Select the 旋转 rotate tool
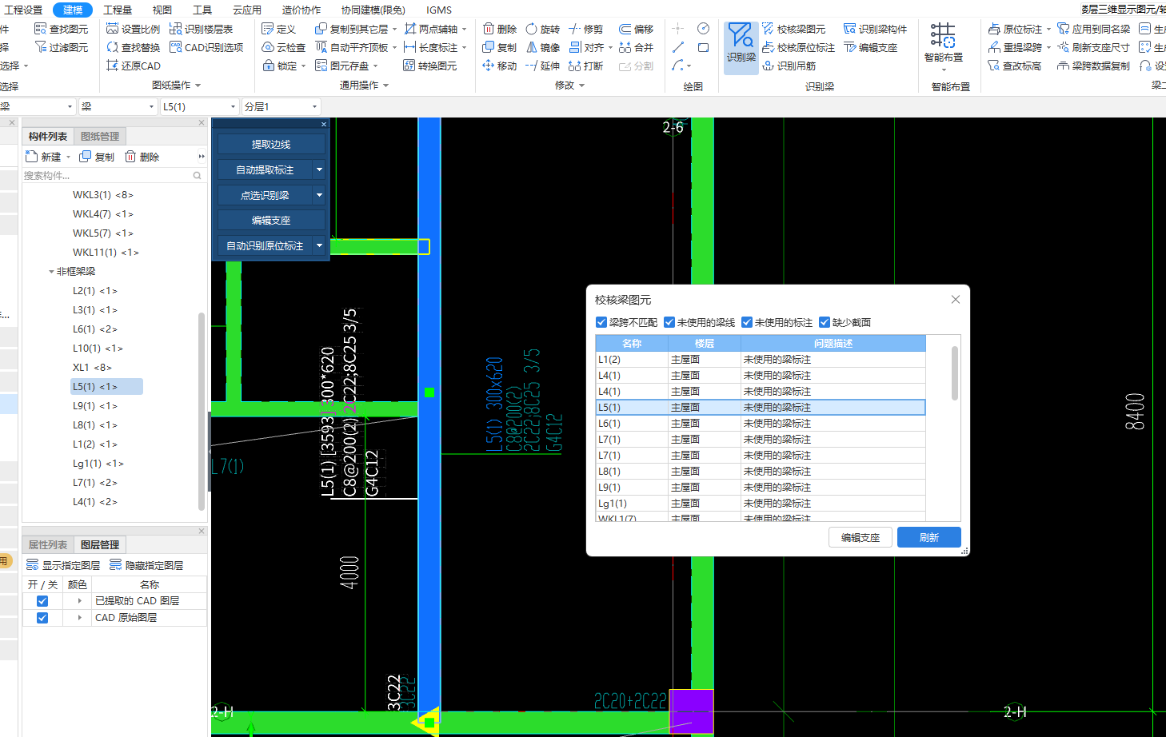 pyautogui.click(x=543, y=29)
